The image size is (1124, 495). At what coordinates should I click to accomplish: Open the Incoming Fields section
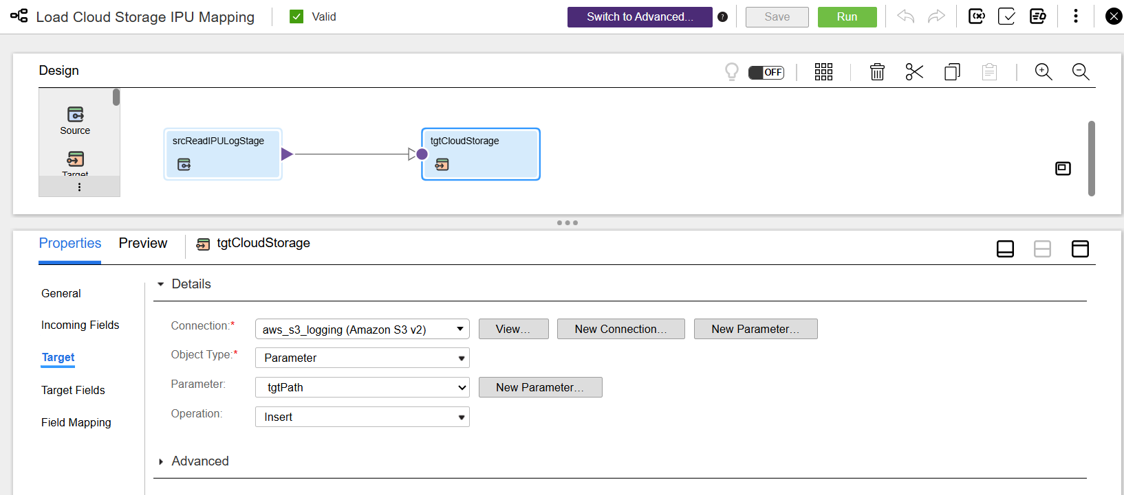[x=80, y=325]
